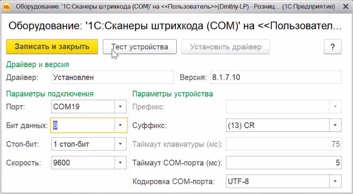Click the Таймаут клавиатуры (мс): label
The image size is (353, 194).
[177, 144]
